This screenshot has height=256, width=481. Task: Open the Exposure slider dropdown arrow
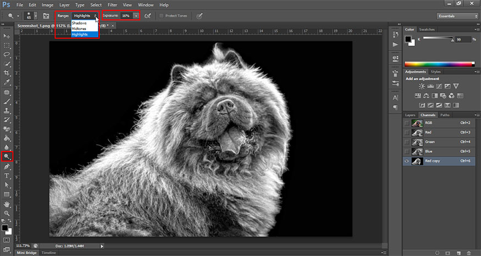point(136,15)
